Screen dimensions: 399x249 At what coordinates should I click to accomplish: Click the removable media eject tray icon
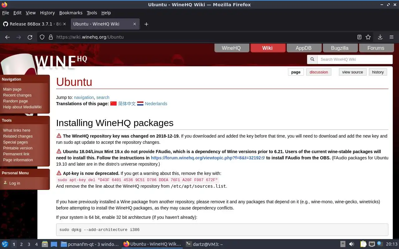tap(343, 244)
